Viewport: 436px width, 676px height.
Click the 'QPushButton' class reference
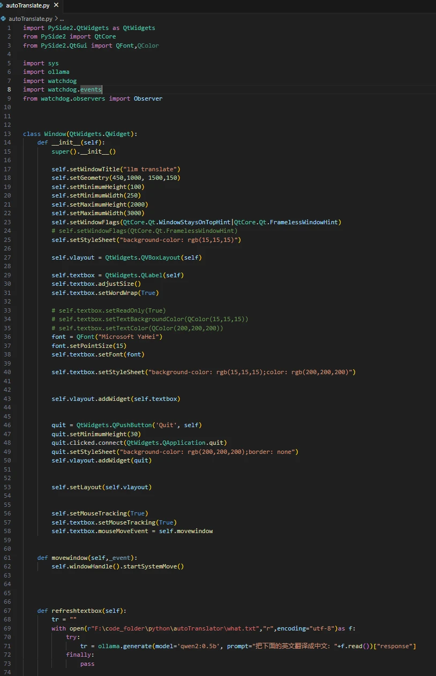(x=132, y=425)
